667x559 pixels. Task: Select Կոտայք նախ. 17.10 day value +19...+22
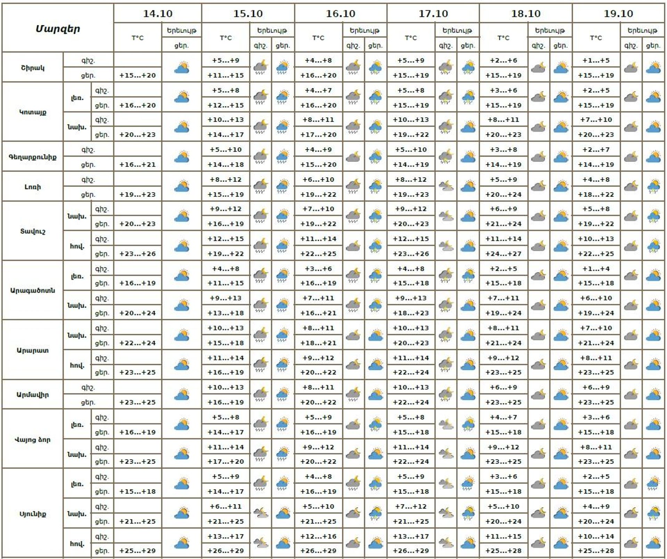coord(411,135)
